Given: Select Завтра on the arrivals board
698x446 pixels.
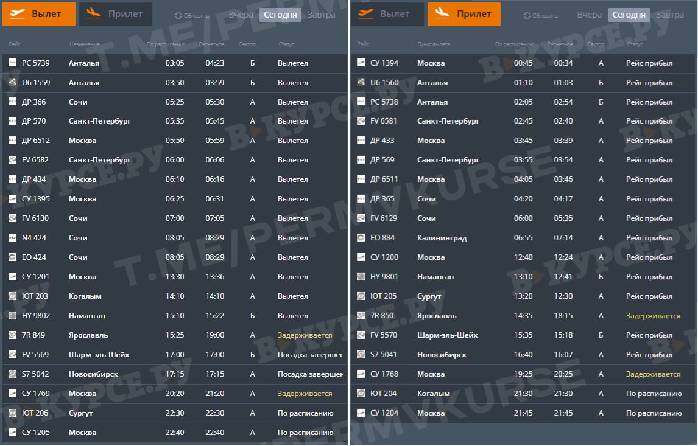Looking at the screenshot, I should coord(670,15).
